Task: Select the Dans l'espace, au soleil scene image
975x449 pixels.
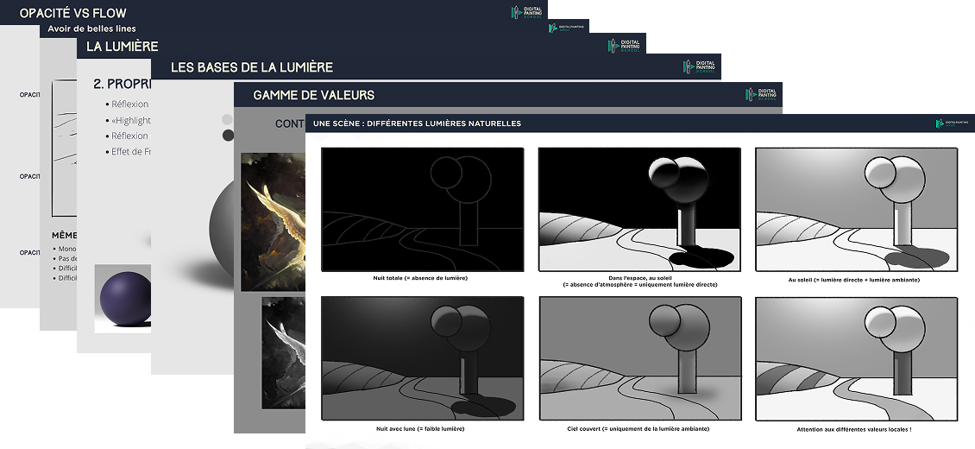Action: [x=640, y=210]
